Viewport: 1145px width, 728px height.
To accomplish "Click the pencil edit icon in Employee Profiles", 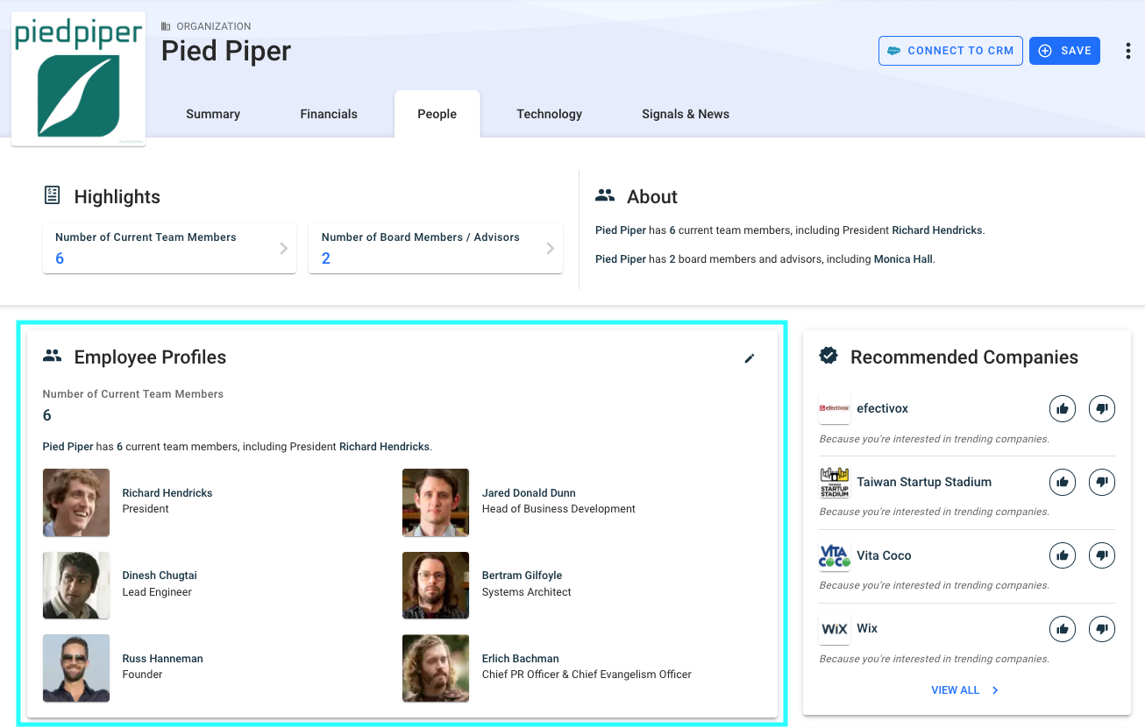I will pyautogui.click(x=750, y=357).
